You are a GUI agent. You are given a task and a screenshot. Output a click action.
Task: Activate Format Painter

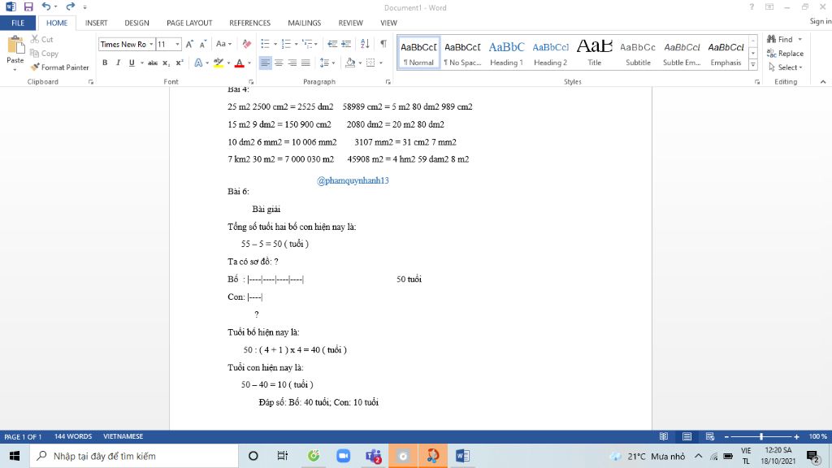(59, 67)
